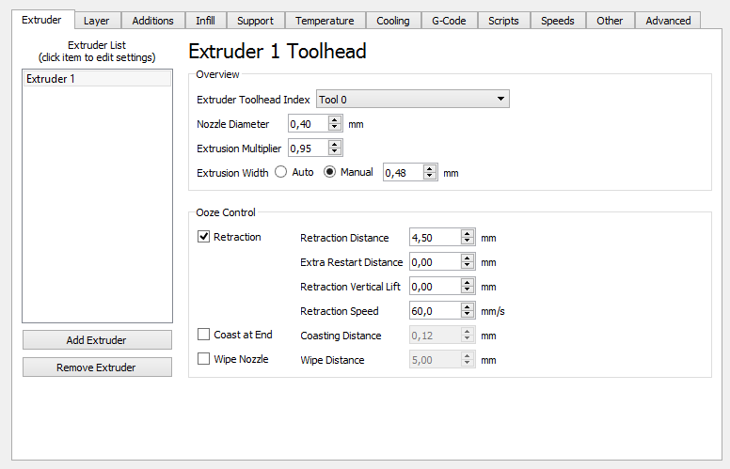The height and width of the screenshot is (469, 730).
Task: Open the Other tab
Action: [610, 21]
